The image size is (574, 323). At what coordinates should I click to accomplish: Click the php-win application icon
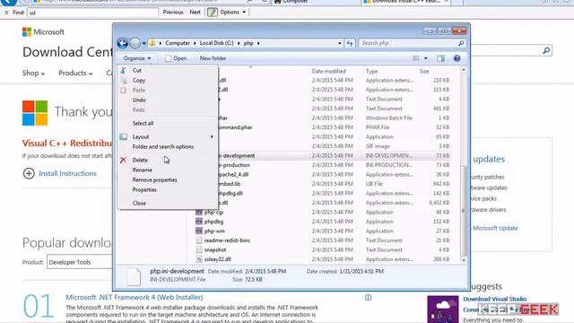coord(199,231)
